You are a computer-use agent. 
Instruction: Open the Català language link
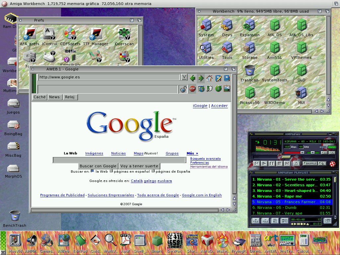click(136, 181)
